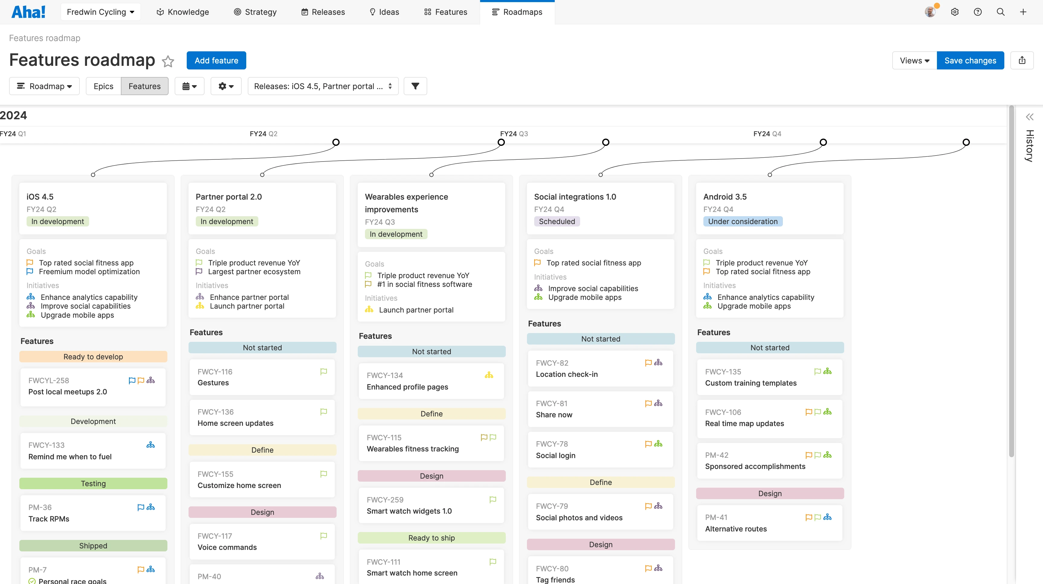Open the Fredwin Cycling workspace dropdown
This screenshot has height=584, width=1043.
point(100,12)
